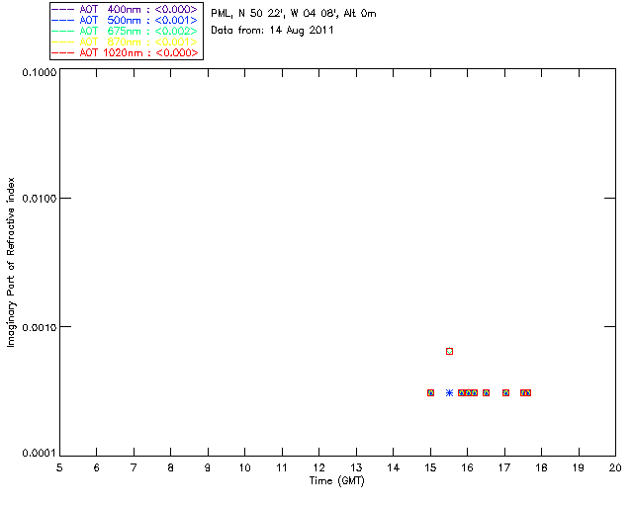633x506 pixels.
Task: Click the AOT 675nm legend entry
Action: [x=126, y=31]
